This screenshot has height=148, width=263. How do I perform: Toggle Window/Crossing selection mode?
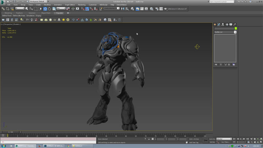[x=40, y=9]
